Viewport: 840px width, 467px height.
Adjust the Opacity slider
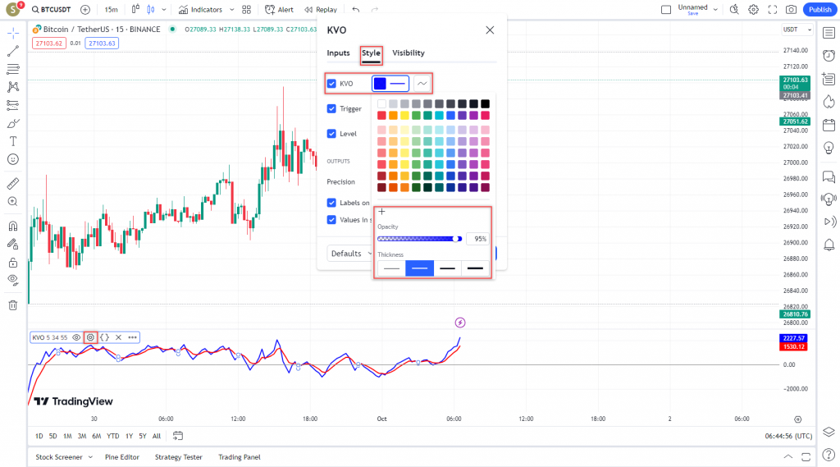(419, 239)
